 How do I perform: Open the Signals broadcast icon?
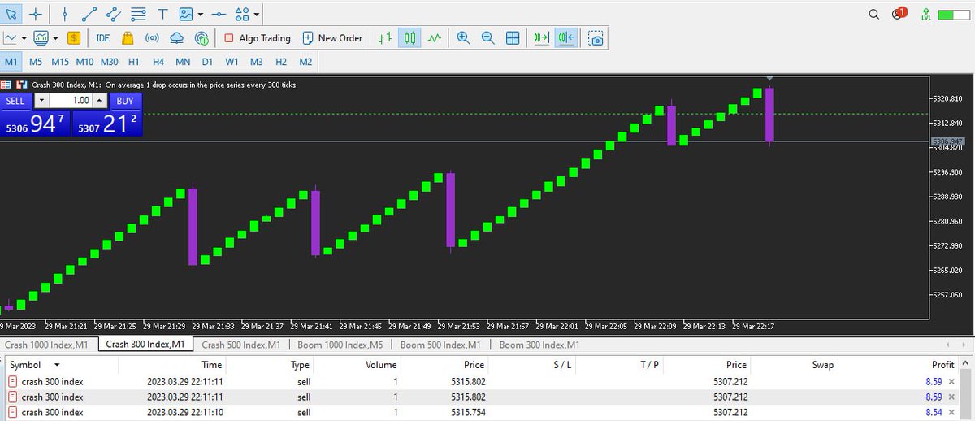pyautogui.click(x=152, y=37)
